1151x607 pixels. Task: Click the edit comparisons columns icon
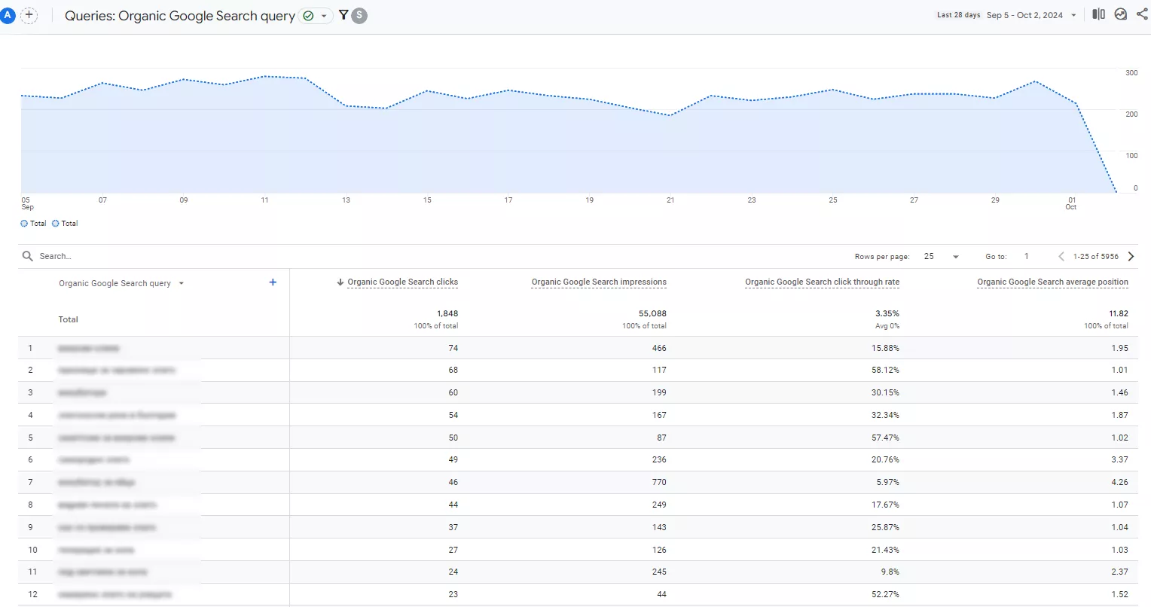[1098, 14]
